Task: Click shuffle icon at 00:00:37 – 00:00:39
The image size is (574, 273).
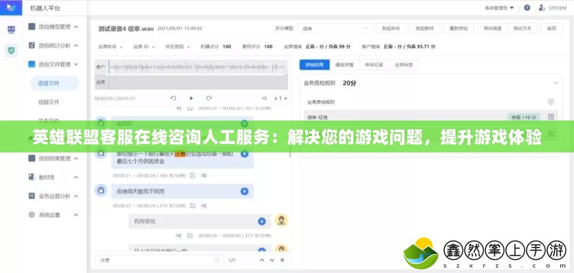Action: (204, 206)
